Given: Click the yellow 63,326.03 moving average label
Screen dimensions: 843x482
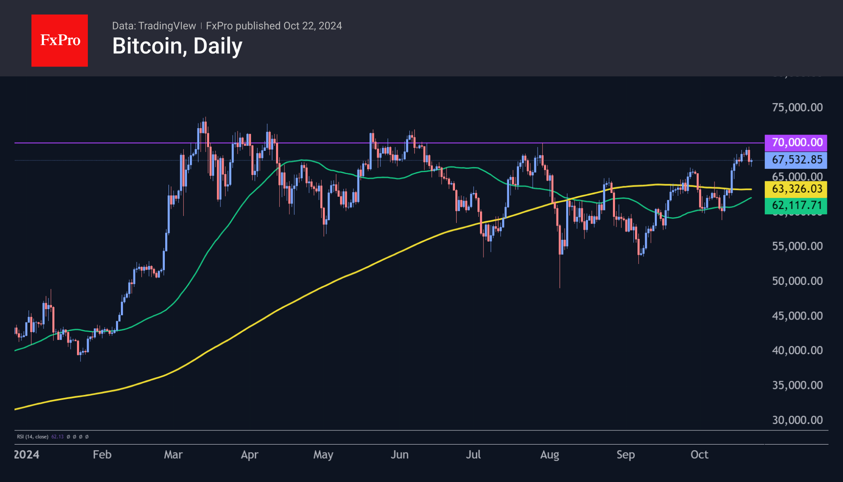Looking at the screenshot, I should [796, 189].
